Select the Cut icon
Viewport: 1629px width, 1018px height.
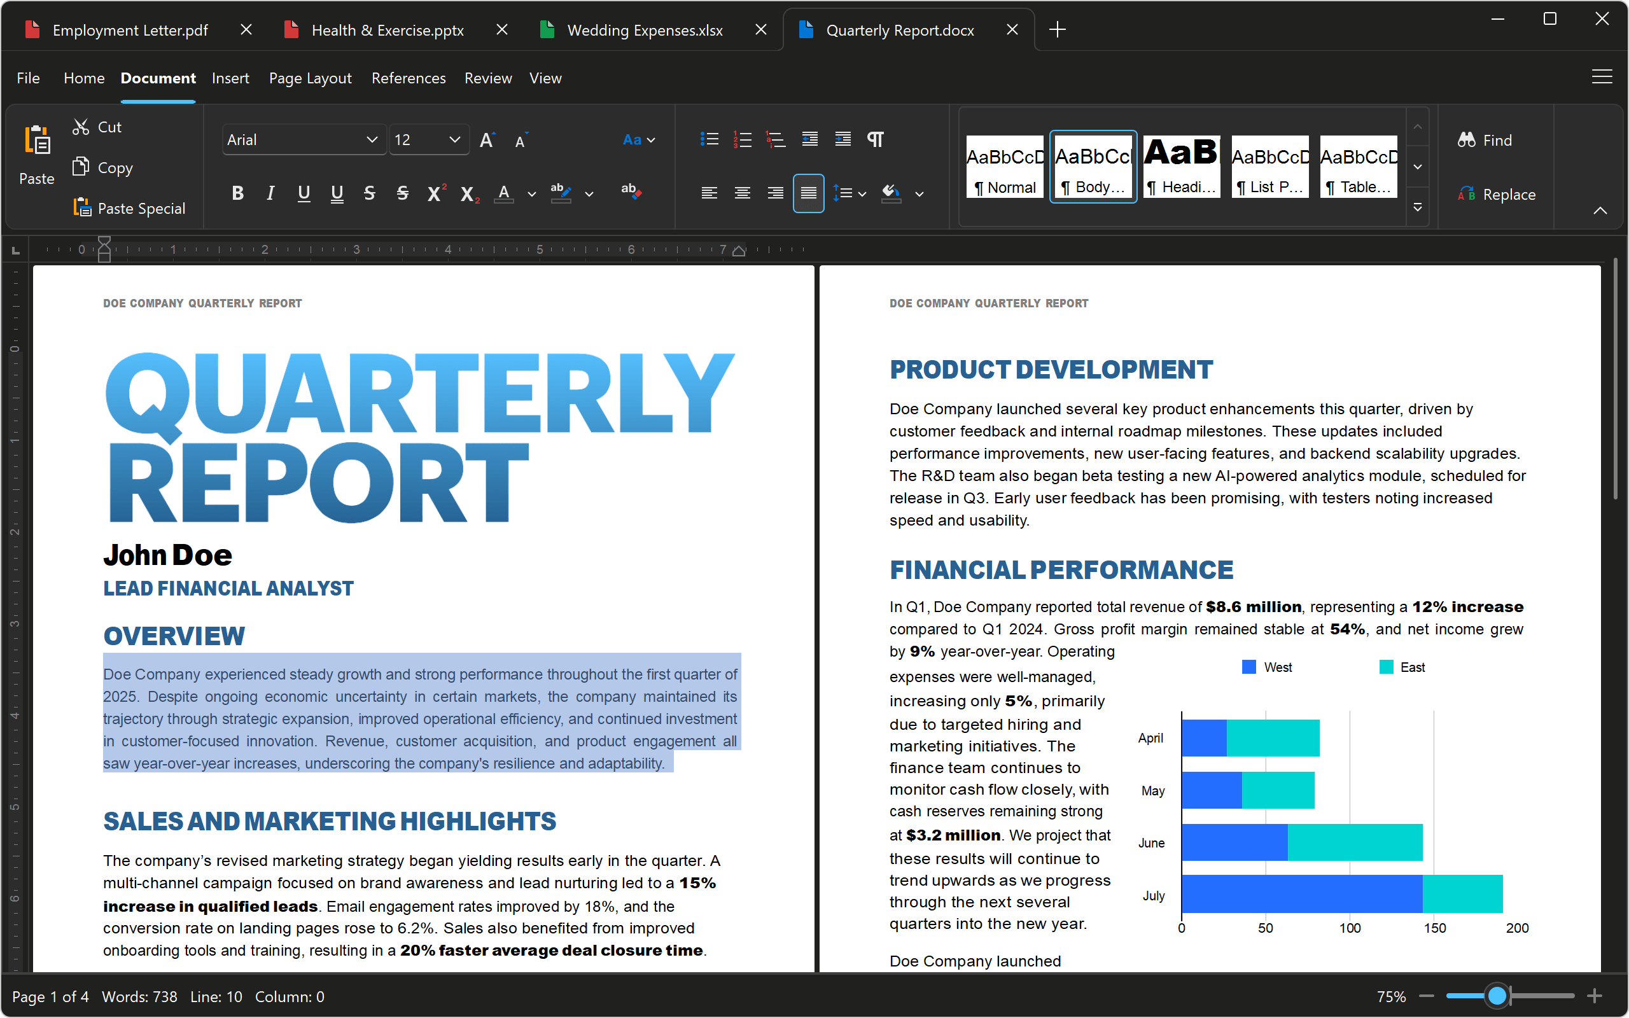click(x=80, y=127)
